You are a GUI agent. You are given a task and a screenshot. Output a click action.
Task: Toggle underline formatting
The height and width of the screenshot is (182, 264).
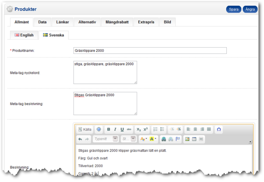pyautogui.click(x=122, y=129)
